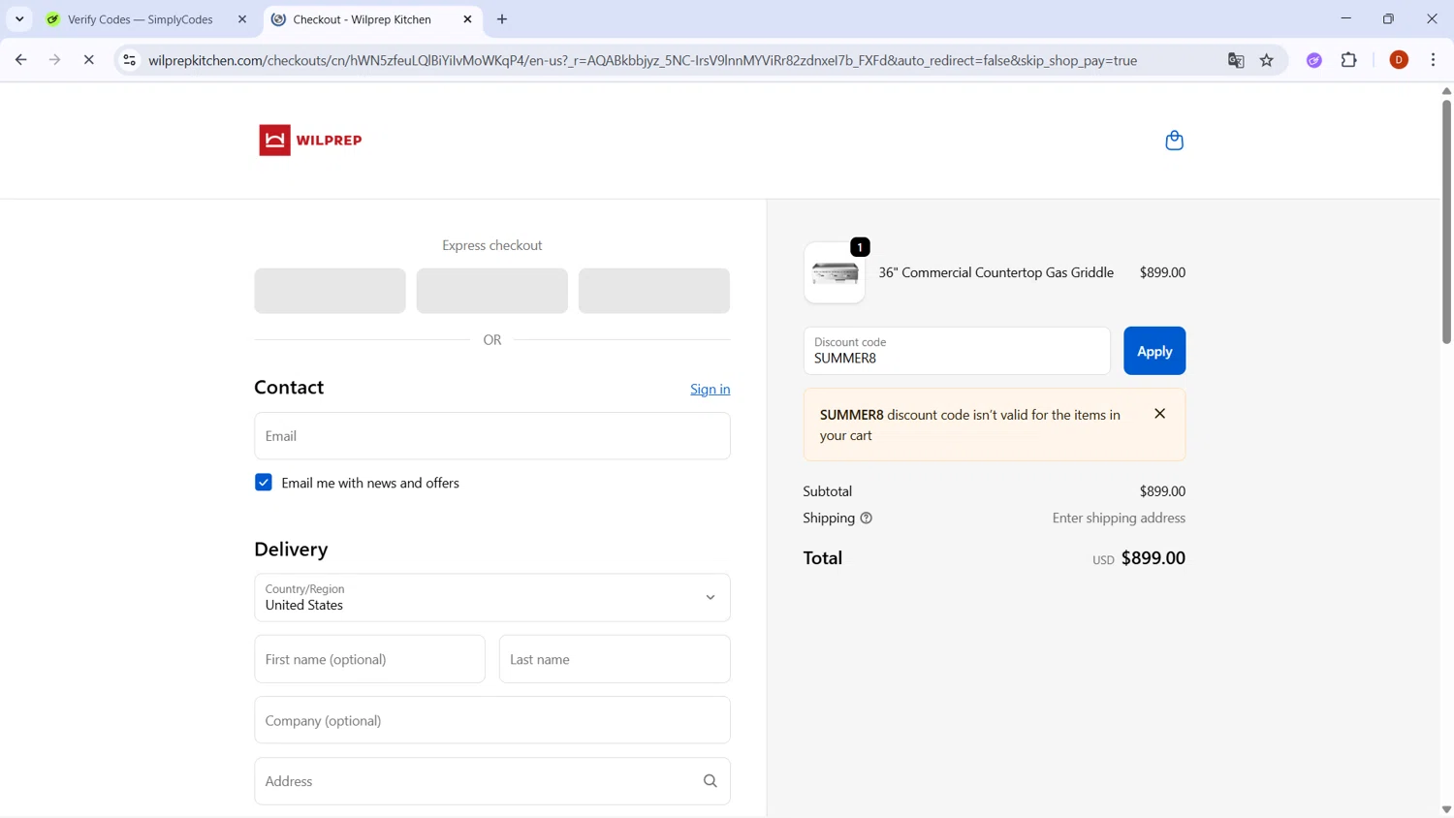Open the Extensions puzzle icon
The height and width of the screenshot is (818, 1454).
[x=1349, y=60]
